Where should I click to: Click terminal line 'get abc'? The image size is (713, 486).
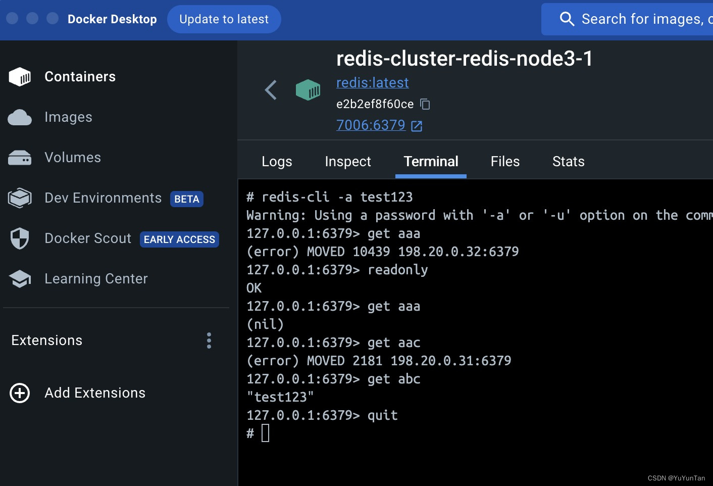(394, 379)
